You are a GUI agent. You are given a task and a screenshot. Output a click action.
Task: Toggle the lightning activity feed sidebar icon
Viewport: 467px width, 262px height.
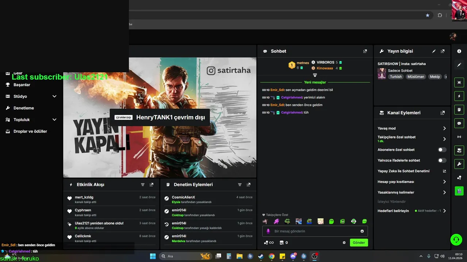(459, 96)
